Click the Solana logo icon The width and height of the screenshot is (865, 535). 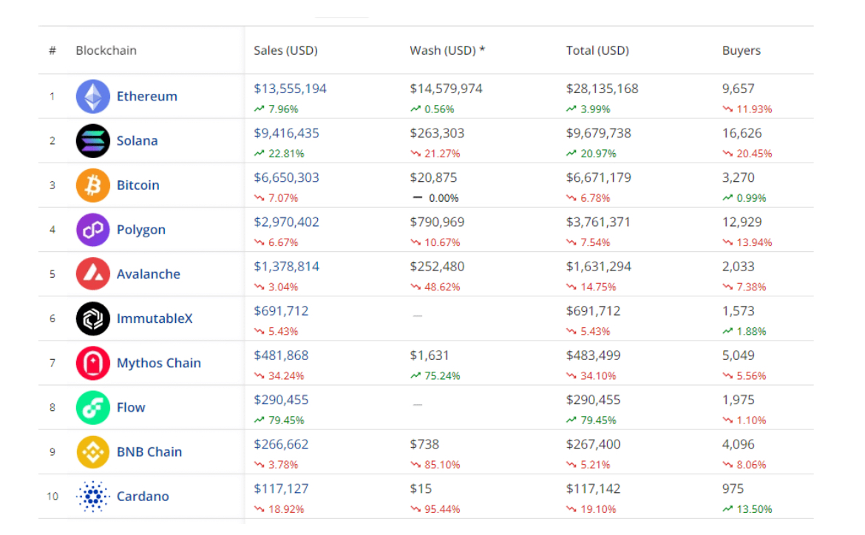[x=92, y=141]
